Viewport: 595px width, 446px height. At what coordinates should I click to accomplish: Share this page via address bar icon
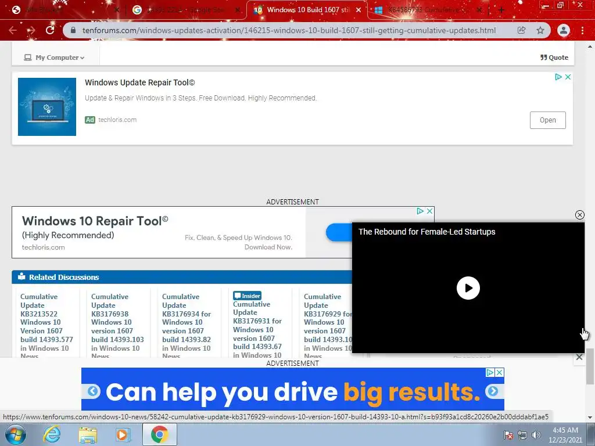tap(522, 30)
